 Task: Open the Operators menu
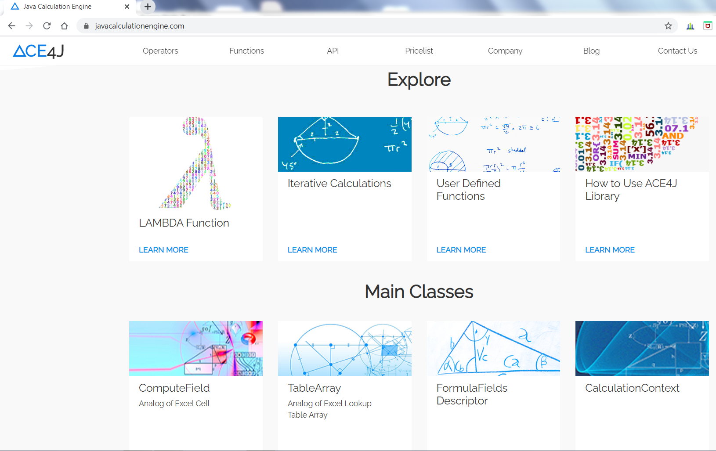point(160,51)
